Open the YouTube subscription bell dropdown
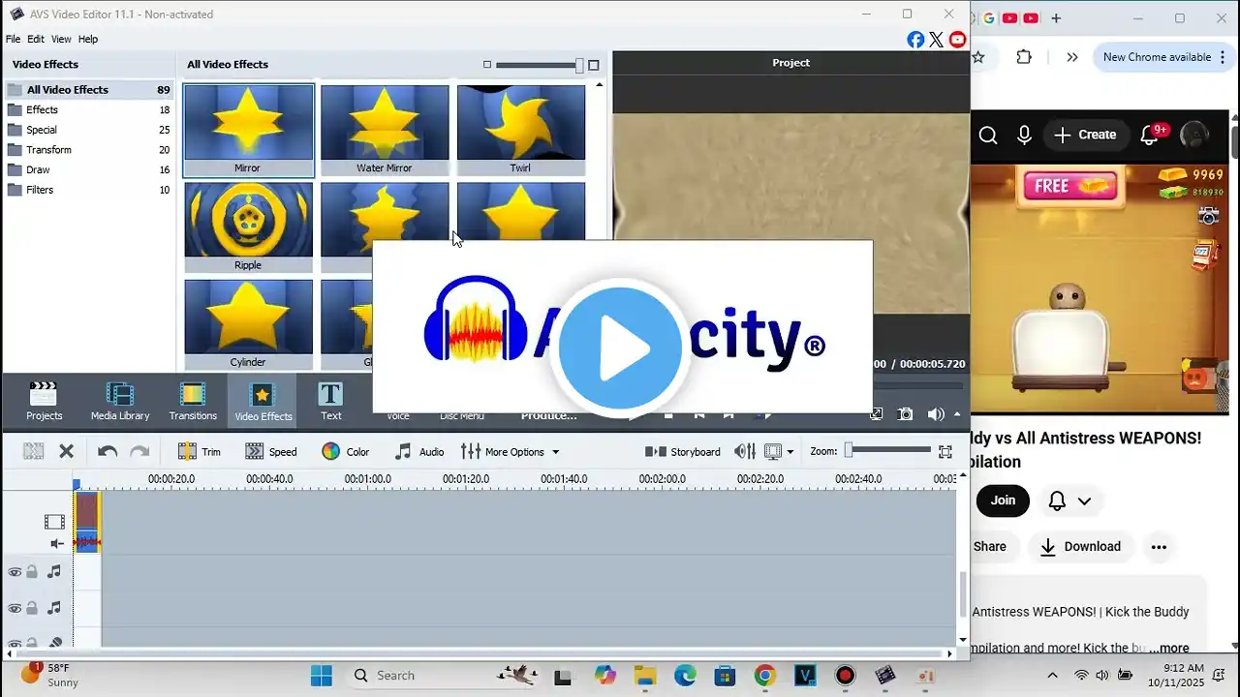Screen dimensions: 1240x697 (1069, 500)
